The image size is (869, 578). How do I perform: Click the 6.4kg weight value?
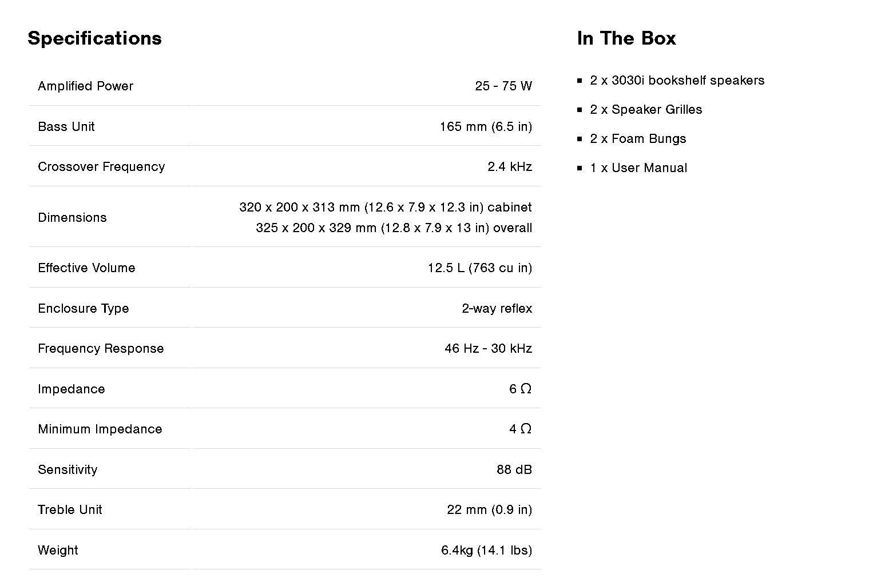pos(486,550)
